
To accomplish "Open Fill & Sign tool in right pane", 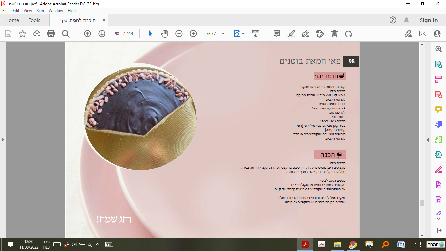I will [438, 170].
